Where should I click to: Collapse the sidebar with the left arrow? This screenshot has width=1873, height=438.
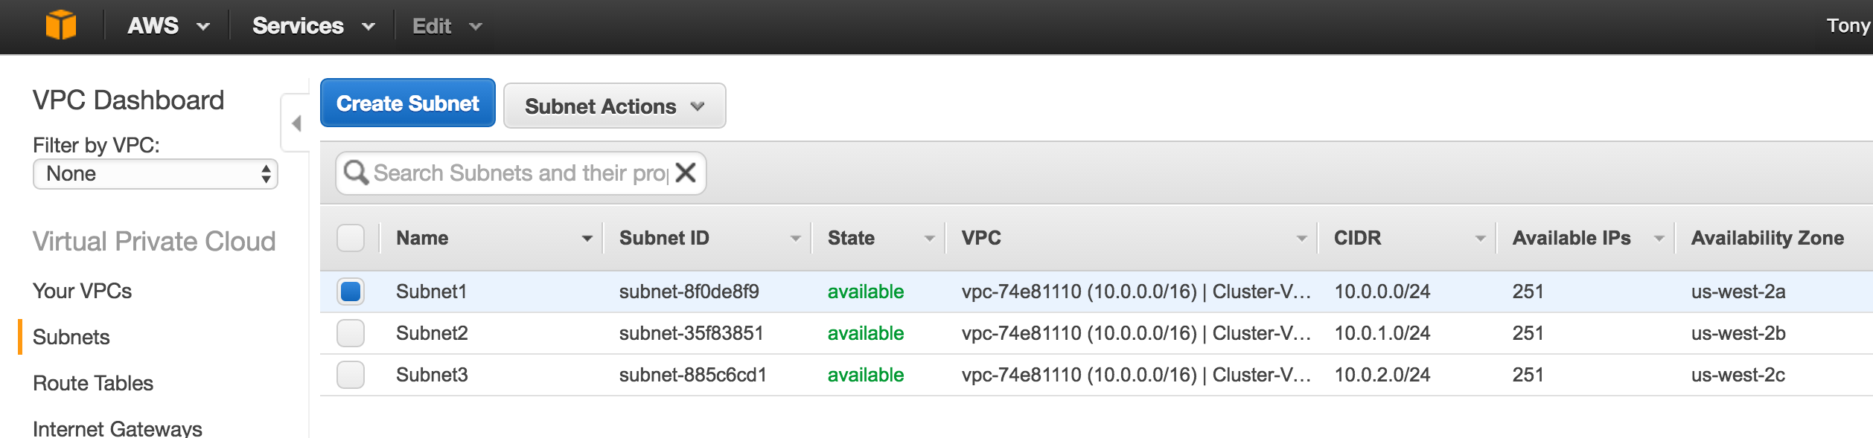[x=296, y=123]
